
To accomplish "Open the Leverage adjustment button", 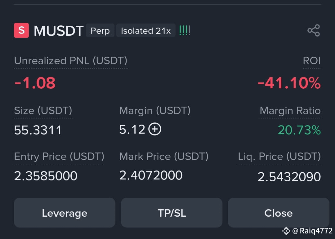I will [x=65, y=213].
